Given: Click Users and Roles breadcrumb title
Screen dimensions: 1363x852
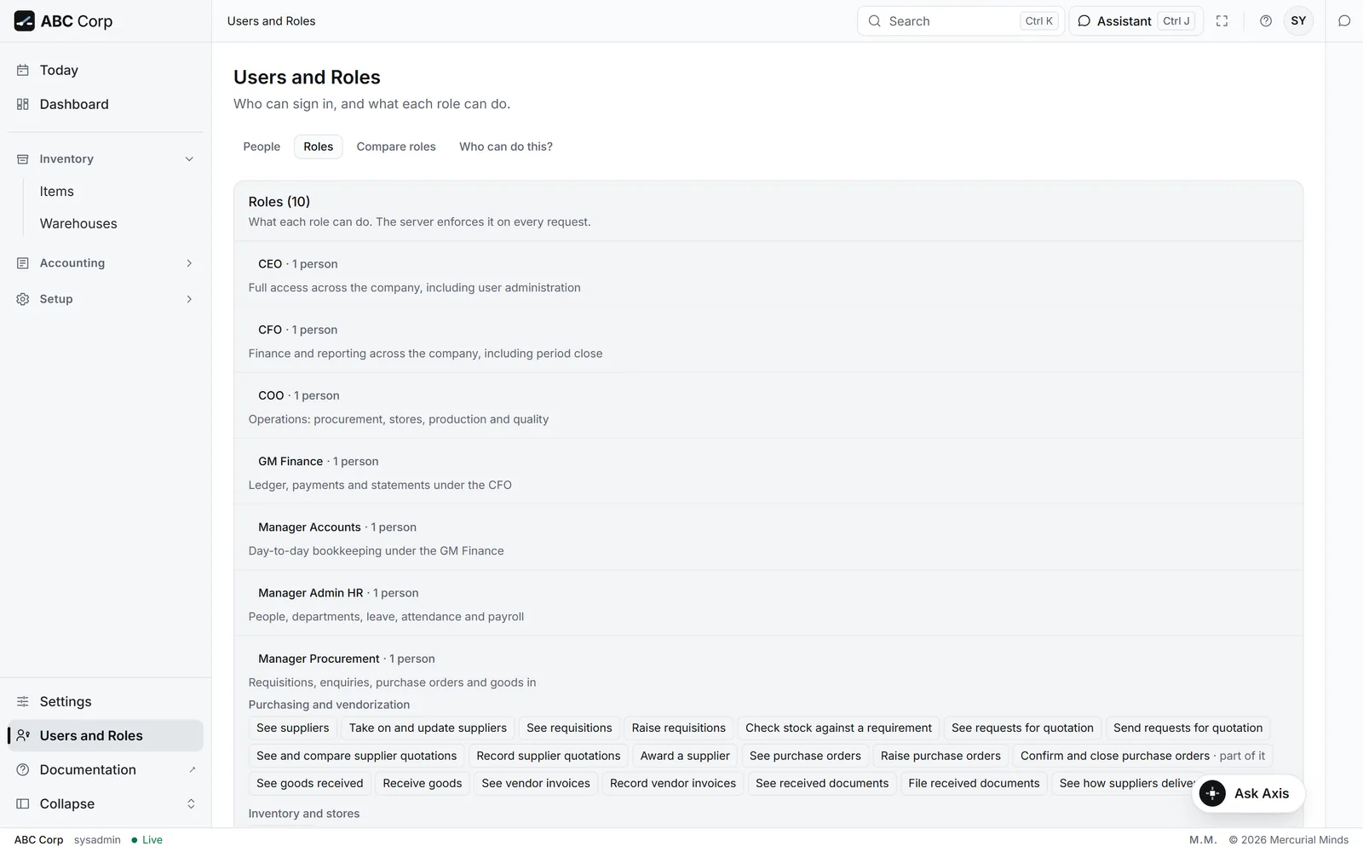Looking at the screenshot, I should pyautogui.click(x=271, y=21).
